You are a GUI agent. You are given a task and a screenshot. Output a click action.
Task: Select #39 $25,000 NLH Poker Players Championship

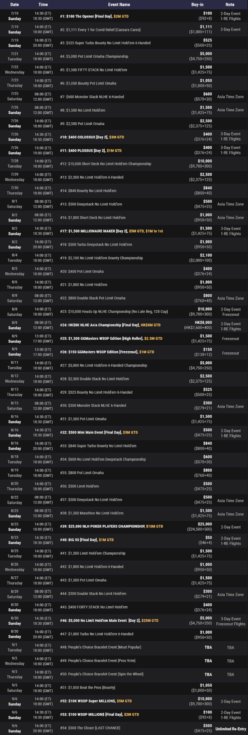[111, 526]
